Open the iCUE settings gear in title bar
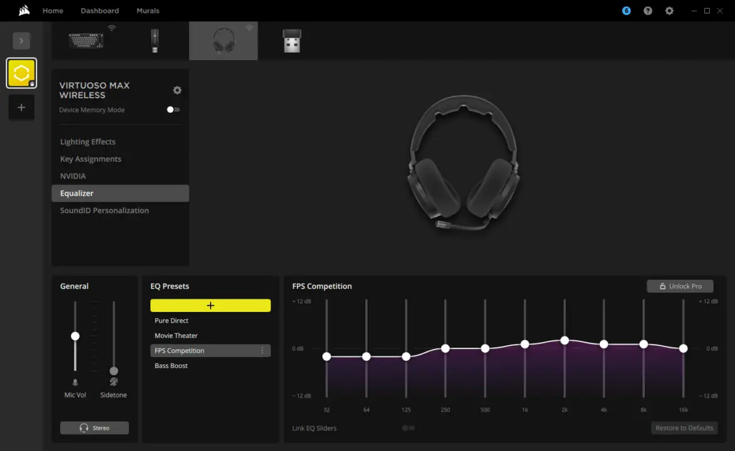735x451 pixels. point(669,11)
